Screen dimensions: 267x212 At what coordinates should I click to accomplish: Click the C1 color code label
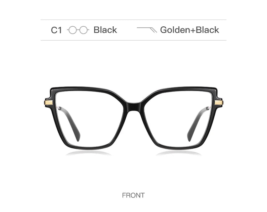point(56,30)
